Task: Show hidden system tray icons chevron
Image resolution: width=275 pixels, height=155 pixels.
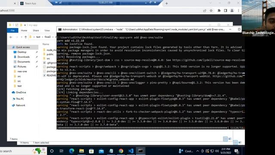Action: click(198, 151)
